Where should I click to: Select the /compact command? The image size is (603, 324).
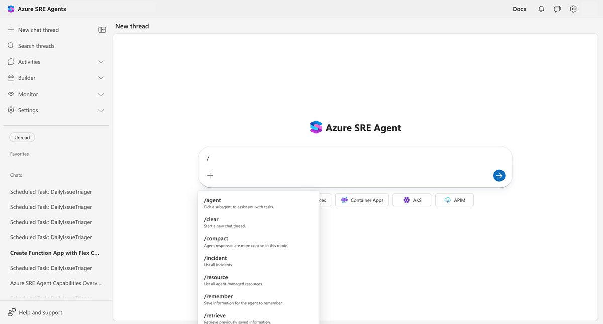coord(259,241)
